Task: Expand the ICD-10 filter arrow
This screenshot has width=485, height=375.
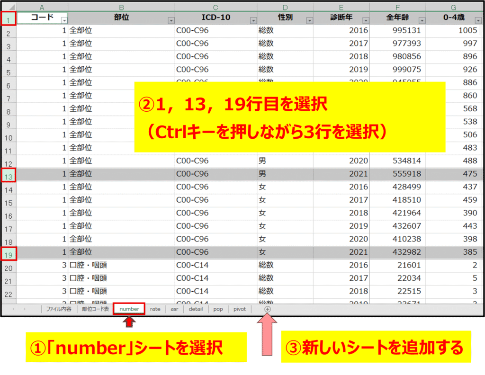Action: pos(253,20)
